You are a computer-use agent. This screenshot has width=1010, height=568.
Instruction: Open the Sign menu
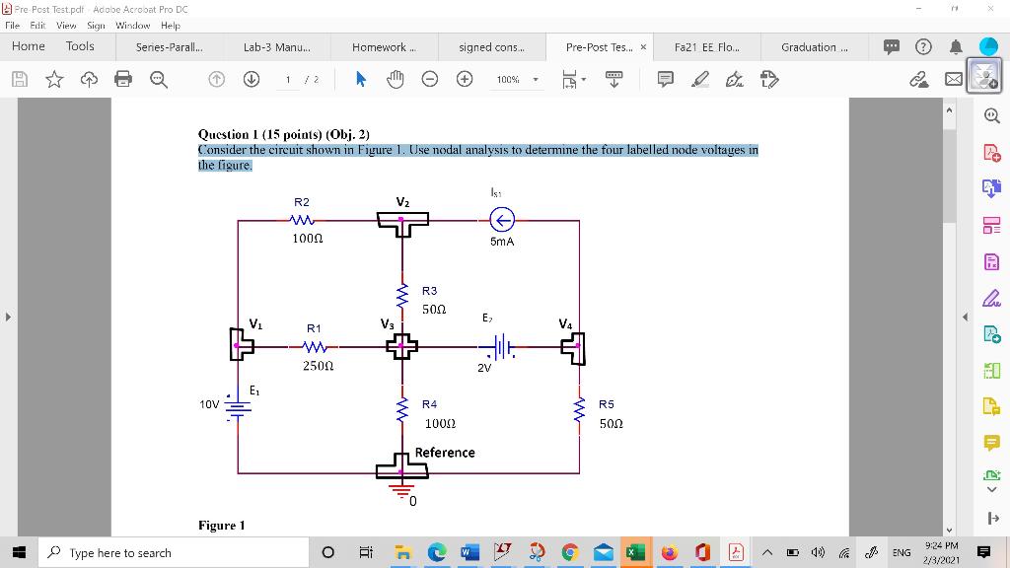[96, 25]
